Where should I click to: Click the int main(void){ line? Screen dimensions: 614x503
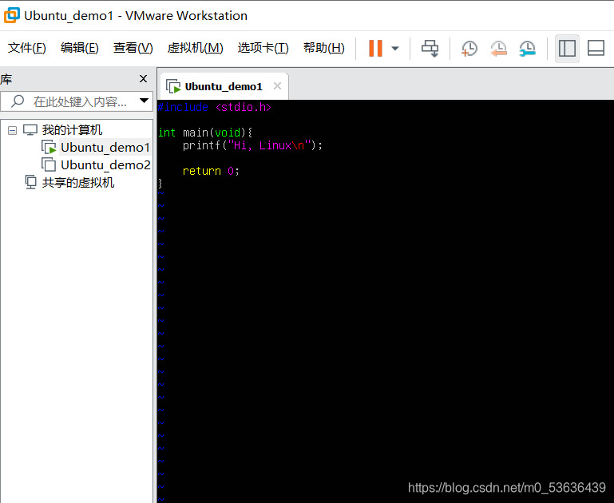[205, 133]
